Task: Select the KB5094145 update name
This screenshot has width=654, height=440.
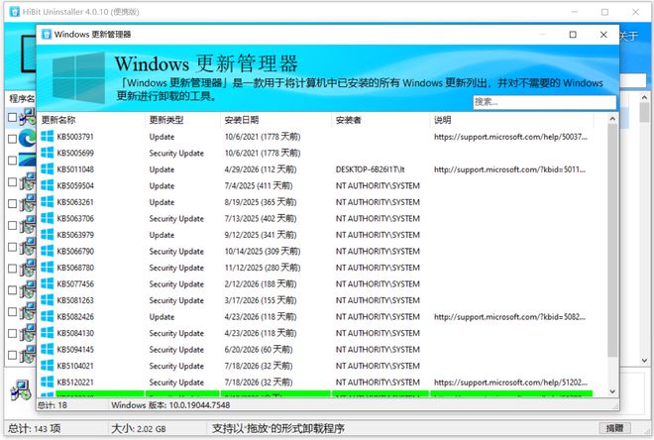Action: 75,350
